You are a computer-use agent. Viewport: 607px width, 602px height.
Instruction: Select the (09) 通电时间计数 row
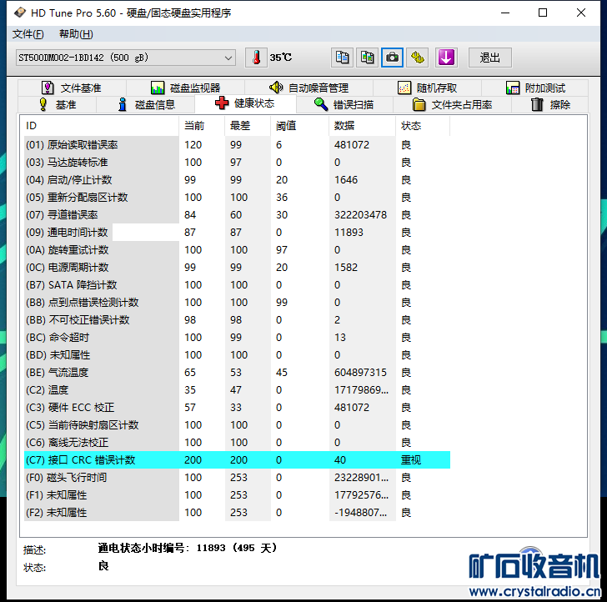(x=237, y=233)
